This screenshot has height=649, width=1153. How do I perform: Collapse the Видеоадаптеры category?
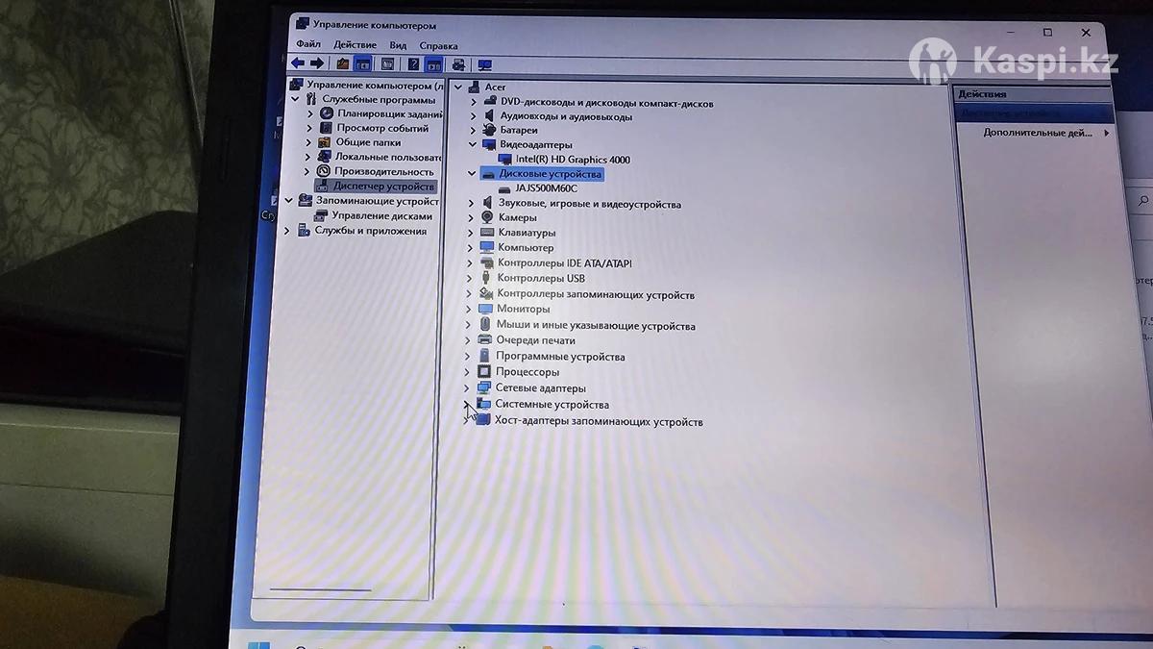coord(473,144)
